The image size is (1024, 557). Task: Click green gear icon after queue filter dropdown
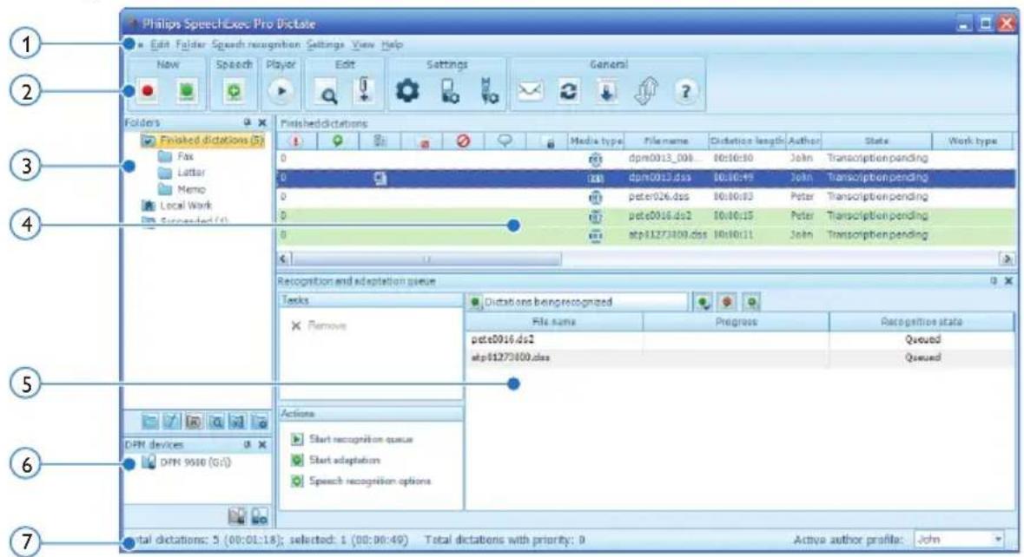point(751,302)
